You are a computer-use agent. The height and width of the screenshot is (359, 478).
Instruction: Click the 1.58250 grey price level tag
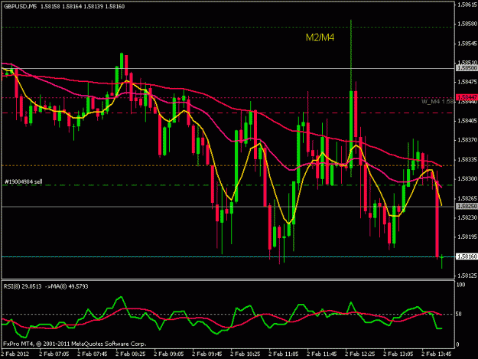click(467, 207)
